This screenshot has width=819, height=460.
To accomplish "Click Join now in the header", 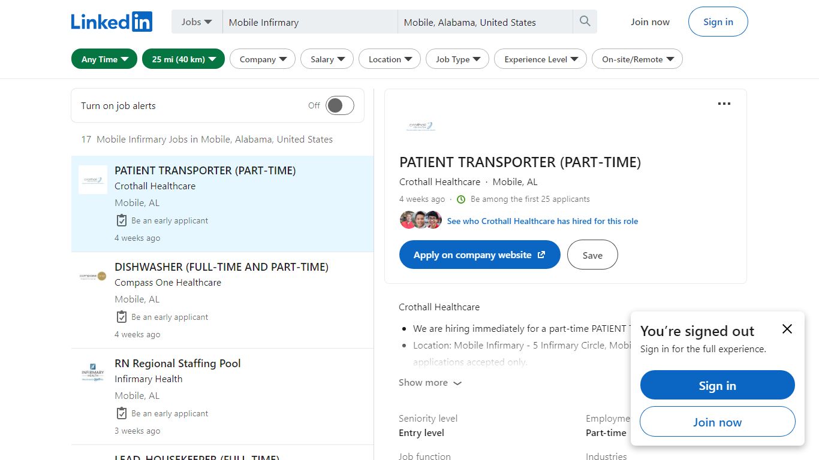I will 650,22.
